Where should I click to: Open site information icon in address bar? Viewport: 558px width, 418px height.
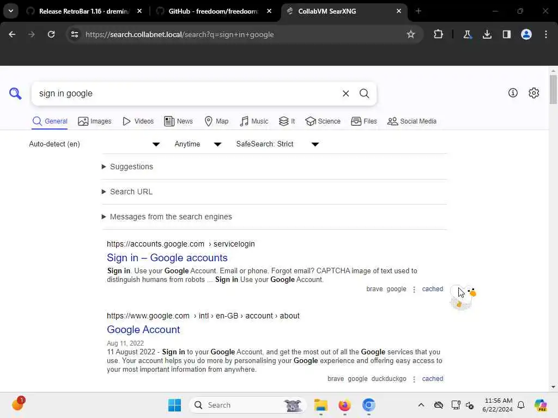click(74, 34)
